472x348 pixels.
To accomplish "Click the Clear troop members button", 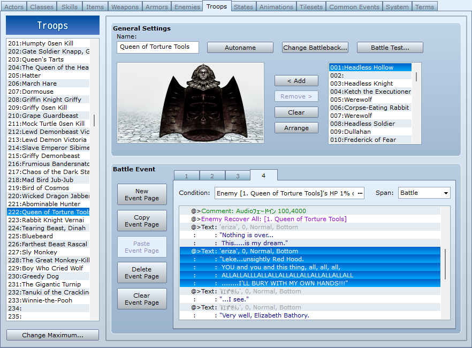I will tap(296, 112).
